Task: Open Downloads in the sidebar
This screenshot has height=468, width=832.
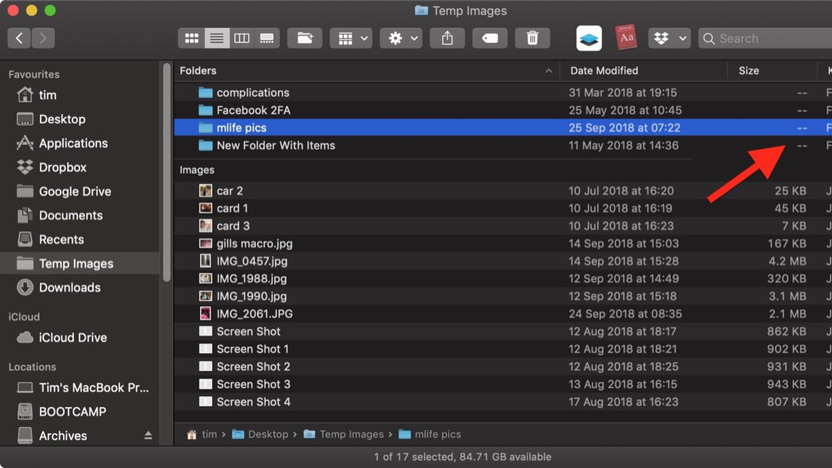Action: tap(70, 288)
